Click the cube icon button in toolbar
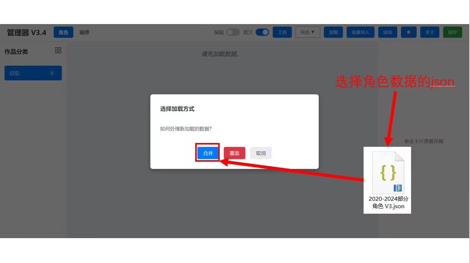 (409, 32)
